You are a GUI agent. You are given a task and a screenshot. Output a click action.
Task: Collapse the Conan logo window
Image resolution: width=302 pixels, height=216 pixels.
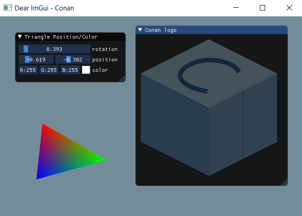click(140, 30)
